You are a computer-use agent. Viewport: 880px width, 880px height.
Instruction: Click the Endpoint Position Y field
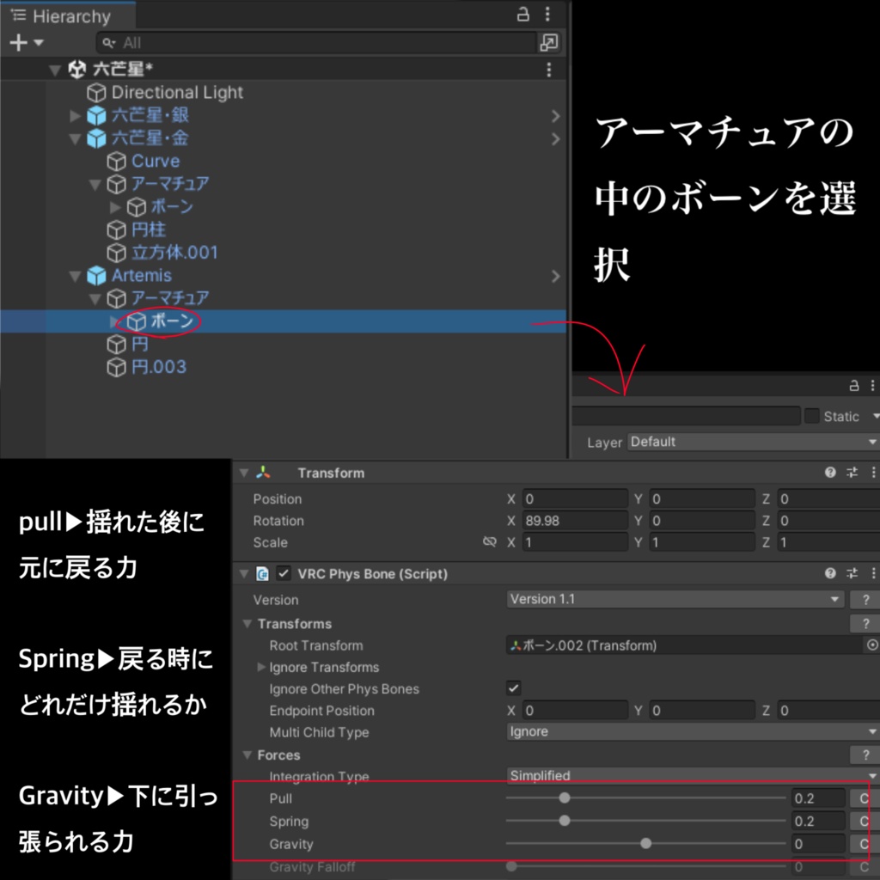point(701,711)
